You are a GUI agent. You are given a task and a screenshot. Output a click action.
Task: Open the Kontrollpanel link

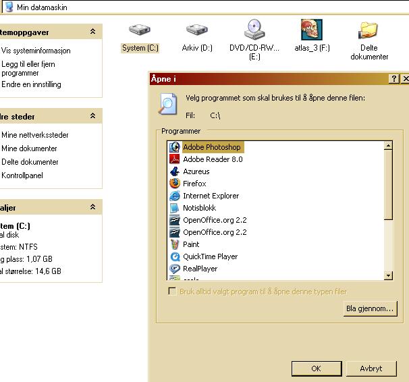(x=22, y=175)
